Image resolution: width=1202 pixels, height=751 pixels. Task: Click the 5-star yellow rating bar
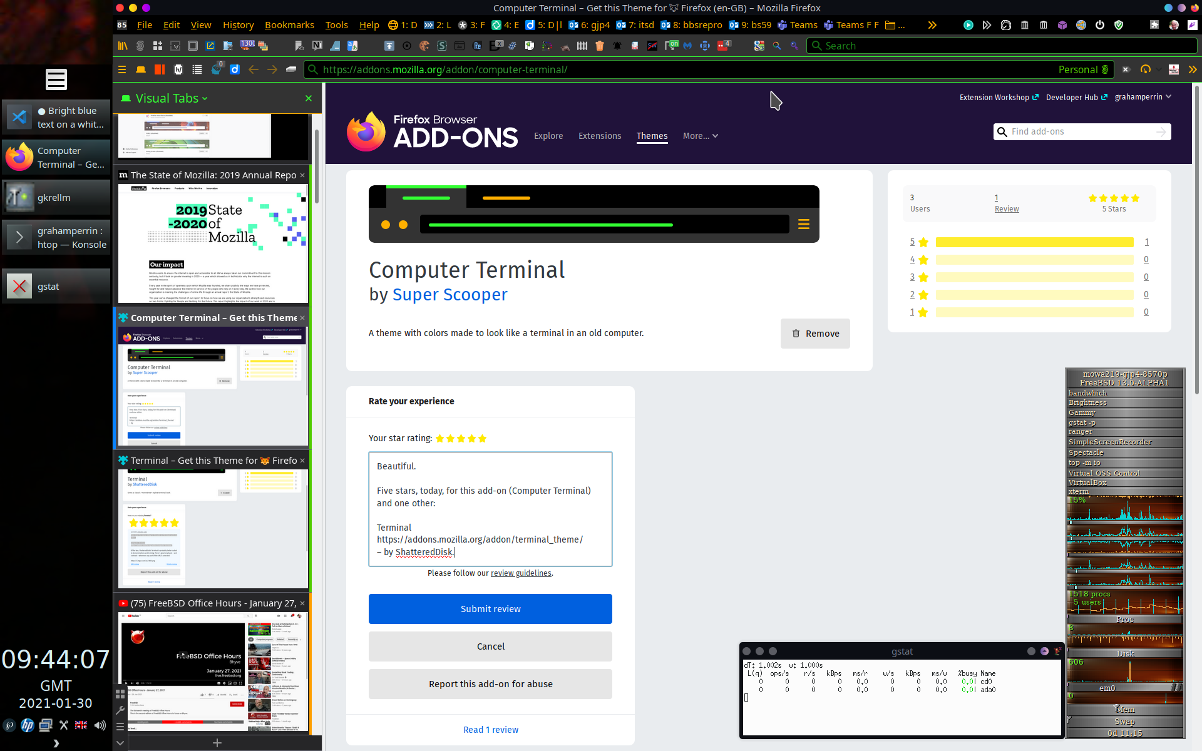tap(1034, 242)
